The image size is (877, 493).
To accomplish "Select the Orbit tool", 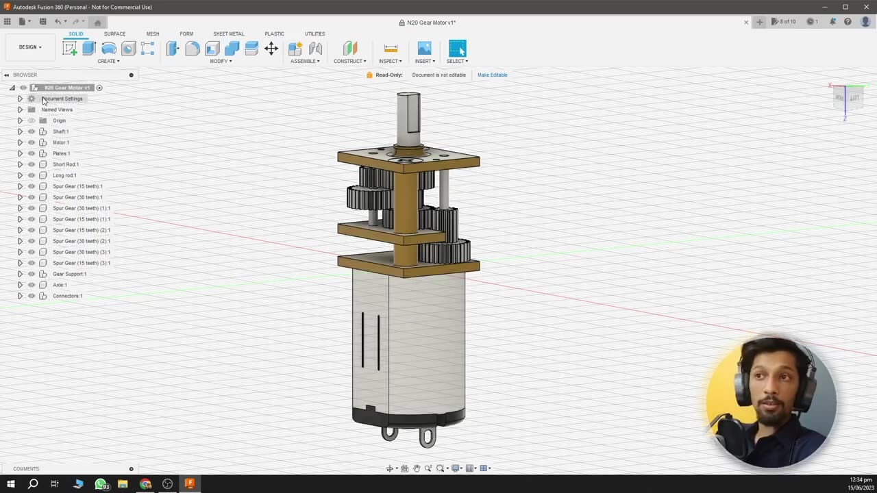I will tap(390, 468).
